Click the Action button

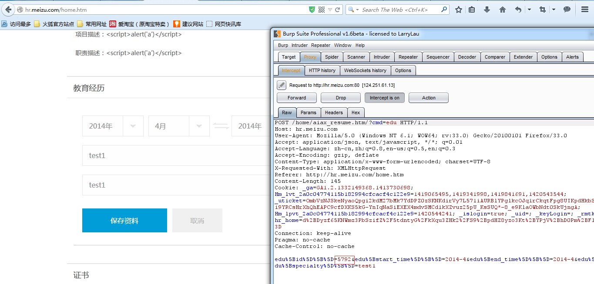click(429, 98)
